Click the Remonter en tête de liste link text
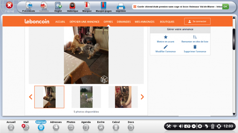 tap(195, 42)
